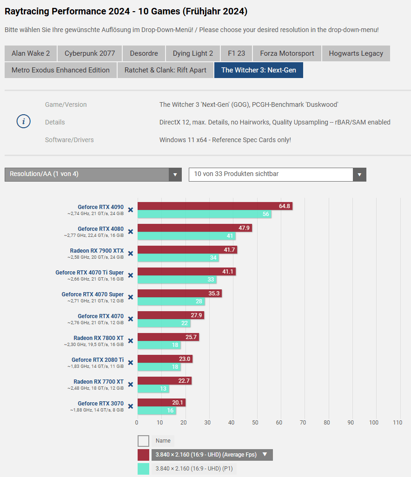
Task: Click the Geforce RTX 4090 name link
Action: [x=101, y=207]
